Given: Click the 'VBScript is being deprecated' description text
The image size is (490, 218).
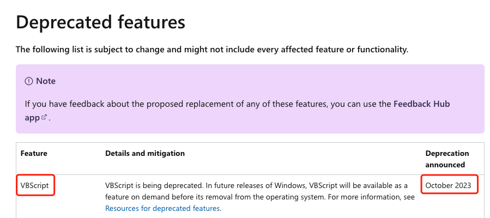Looking at the screenshot, I should [154, 185].
